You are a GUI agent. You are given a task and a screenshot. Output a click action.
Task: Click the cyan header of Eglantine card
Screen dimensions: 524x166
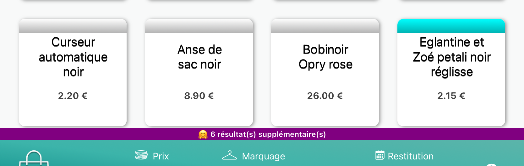tap(451, 26)
